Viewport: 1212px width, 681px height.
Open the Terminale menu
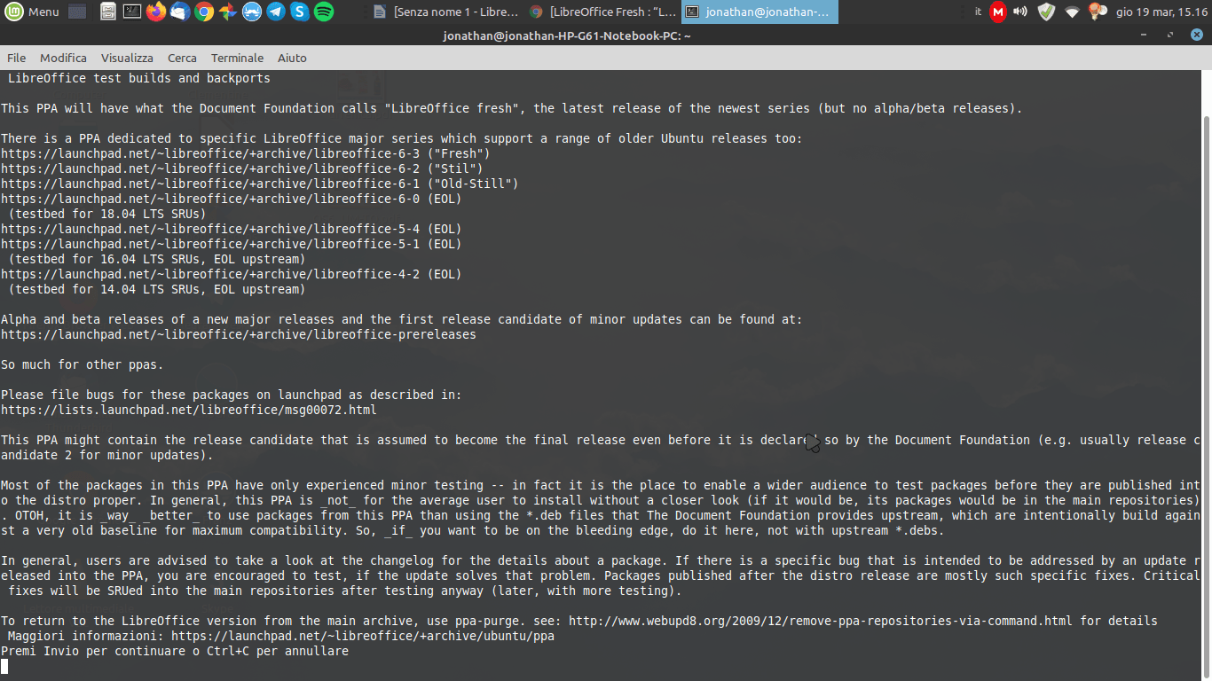point(237,58)
